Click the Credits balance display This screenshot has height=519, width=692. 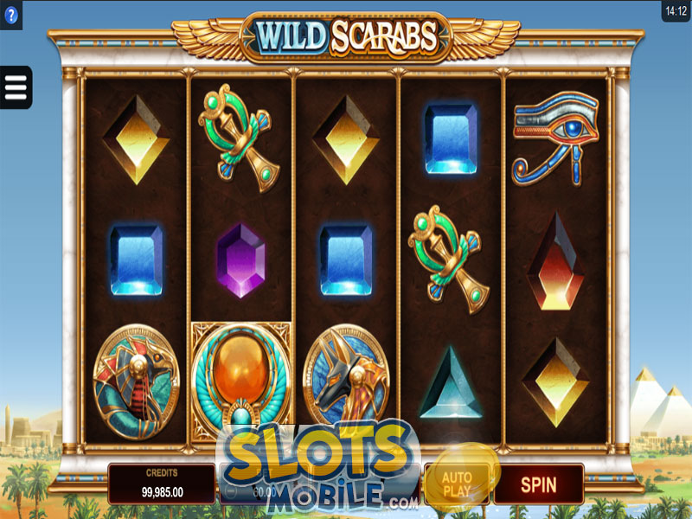(162, 484)
